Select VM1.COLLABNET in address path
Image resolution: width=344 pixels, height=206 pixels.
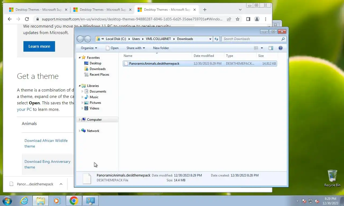click(158, 39)
